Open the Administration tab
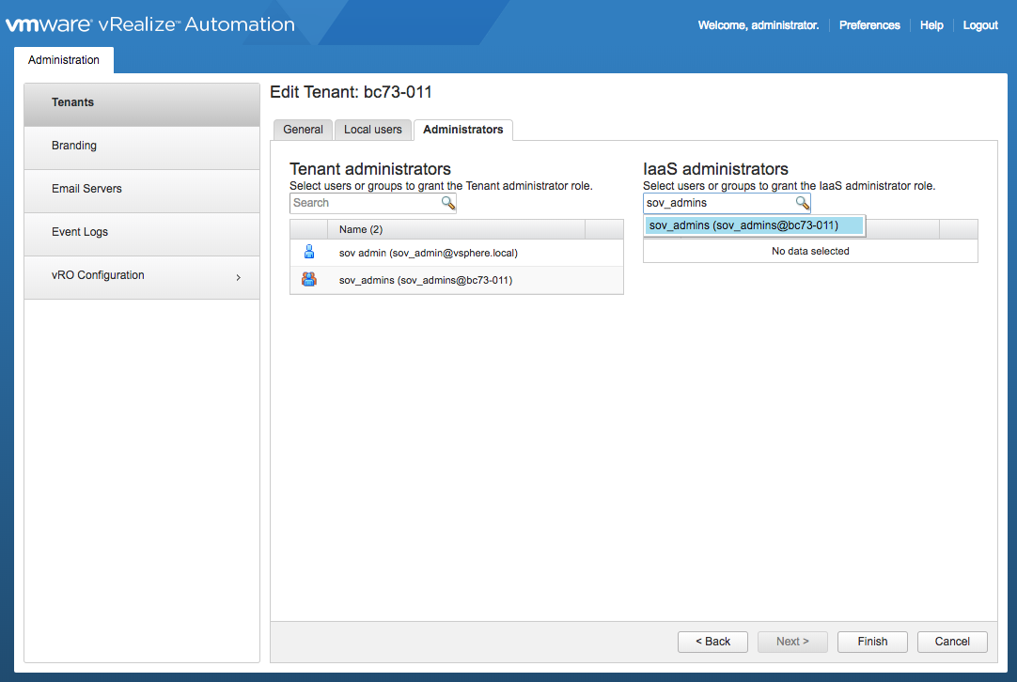This screenshot has width=1017, height=682. coord(64,59)
